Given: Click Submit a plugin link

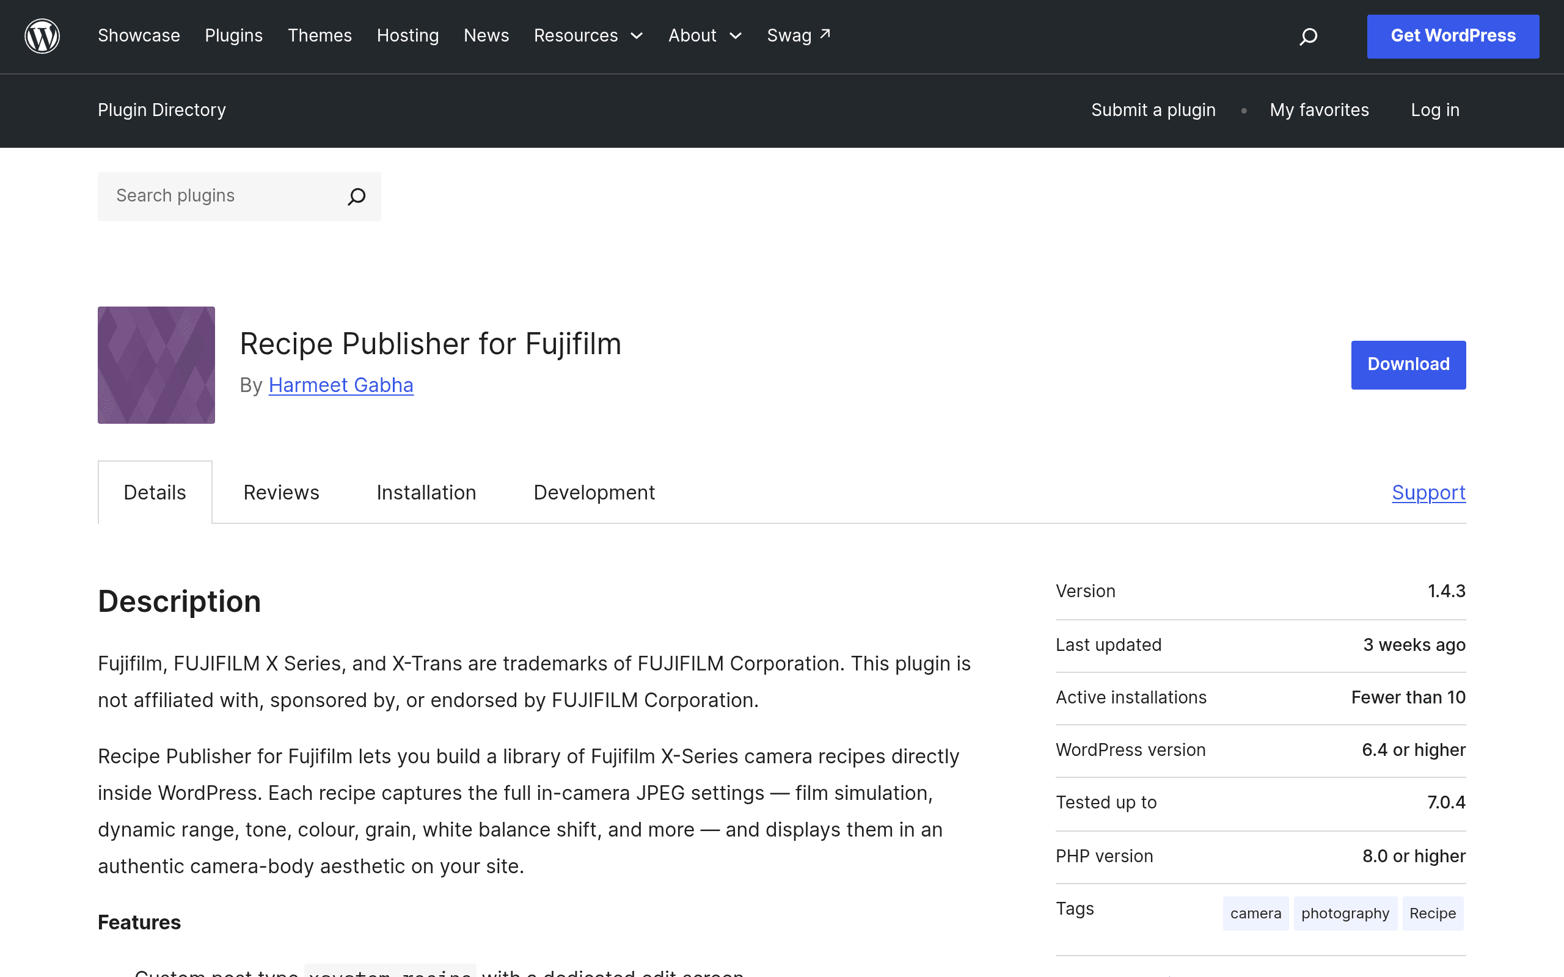Looking at the screenshot, I should (1153, 110).
